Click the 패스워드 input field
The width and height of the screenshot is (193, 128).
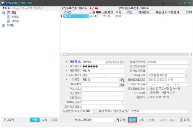(x=103, y=66)
